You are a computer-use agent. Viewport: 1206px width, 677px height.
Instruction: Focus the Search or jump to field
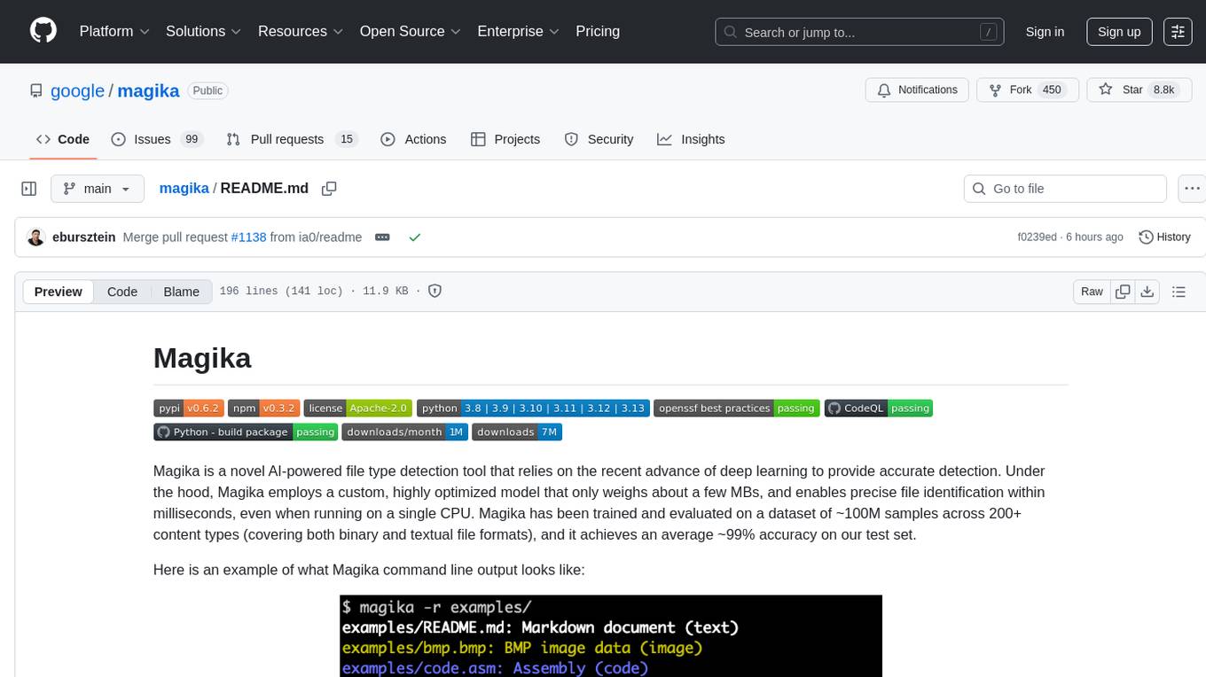click(x=860, y=32)
